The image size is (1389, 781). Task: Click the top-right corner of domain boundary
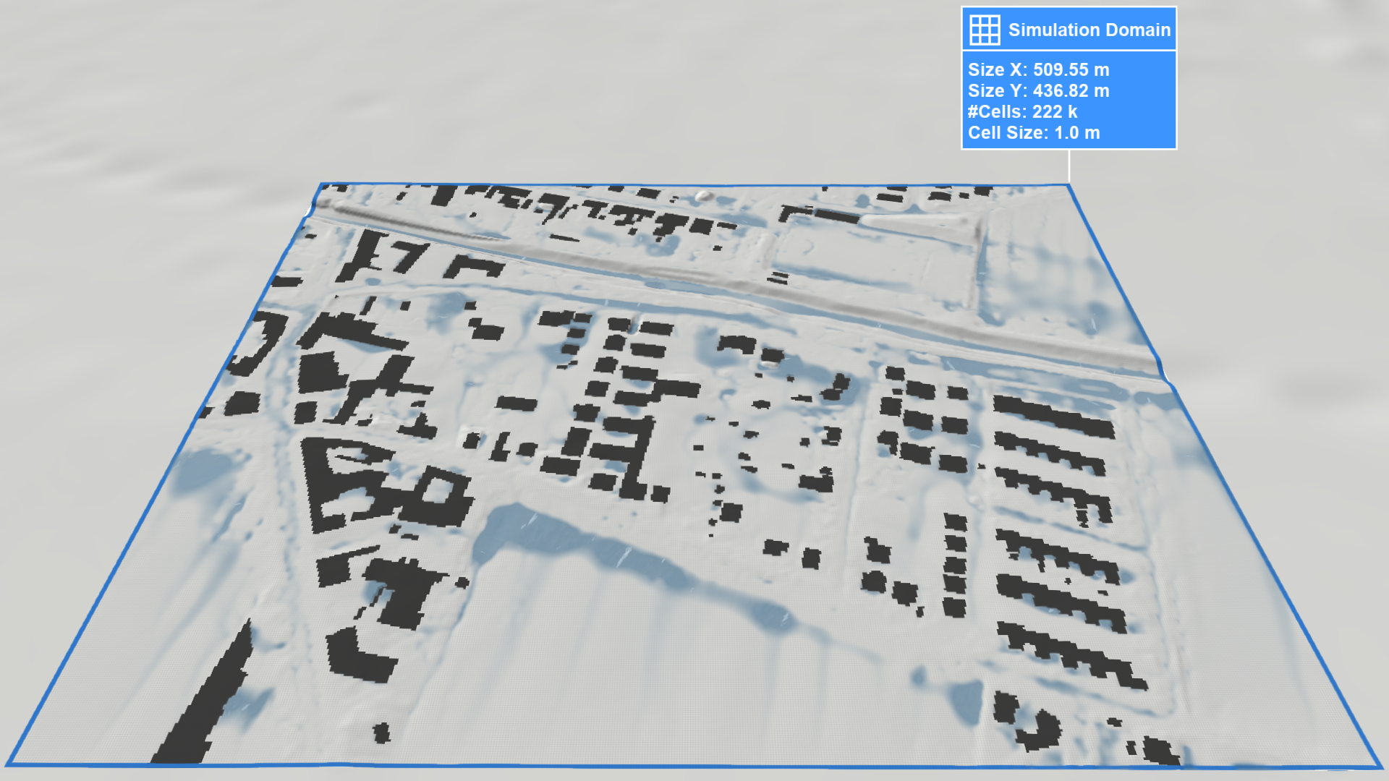click(1069, 185)
